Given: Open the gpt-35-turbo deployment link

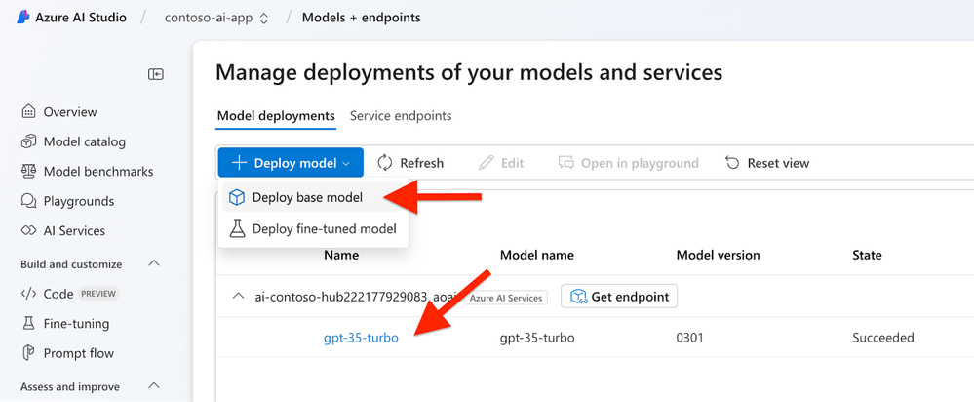Looking at the screenshot, I should point(361,339).
